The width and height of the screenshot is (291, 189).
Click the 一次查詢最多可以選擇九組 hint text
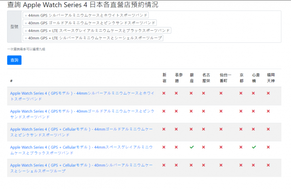pos(26,49)
